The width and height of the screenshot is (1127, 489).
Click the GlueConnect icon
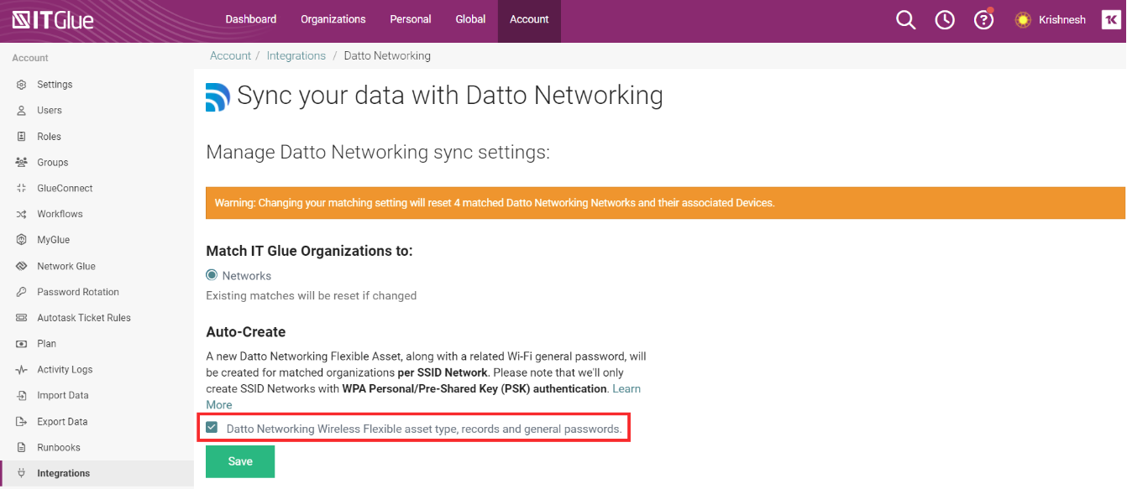coord(22,189)
